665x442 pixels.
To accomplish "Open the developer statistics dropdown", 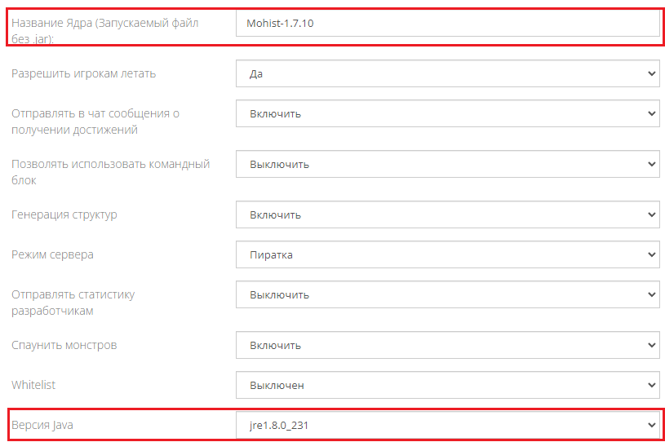I will [x=447, y=294].
